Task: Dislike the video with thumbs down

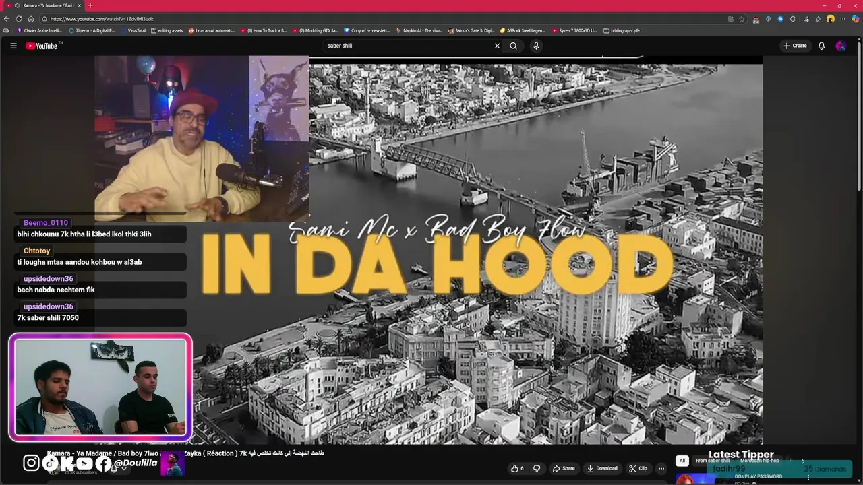Action: 537,468
